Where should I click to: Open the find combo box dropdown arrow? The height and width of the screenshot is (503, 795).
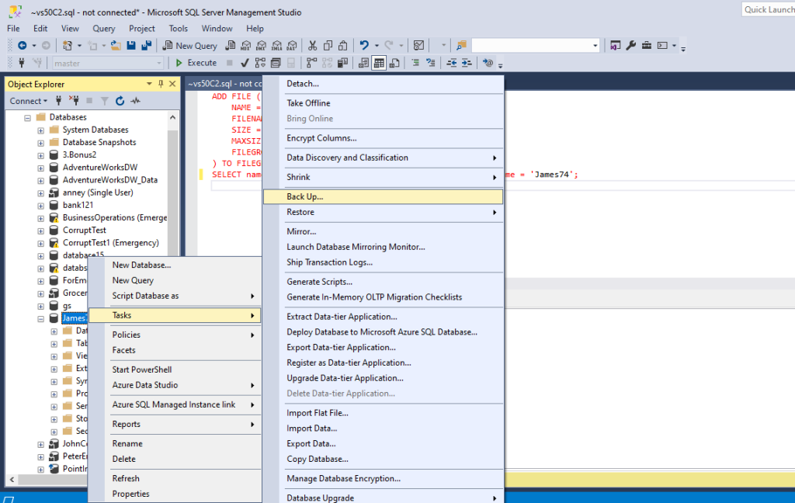(x=595, y=46)
